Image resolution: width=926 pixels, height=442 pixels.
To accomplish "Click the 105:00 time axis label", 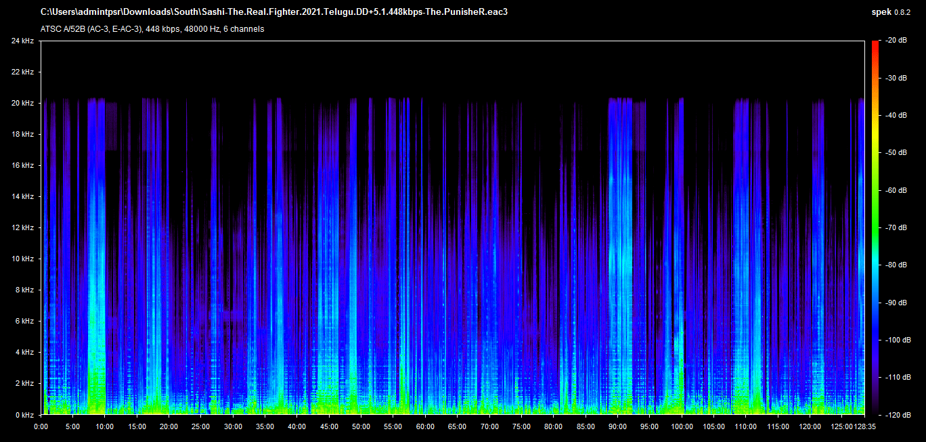I will pos(713,426).
